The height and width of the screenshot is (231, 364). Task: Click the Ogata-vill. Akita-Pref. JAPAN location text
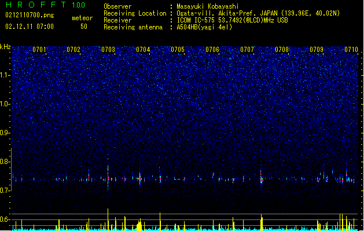258,13
